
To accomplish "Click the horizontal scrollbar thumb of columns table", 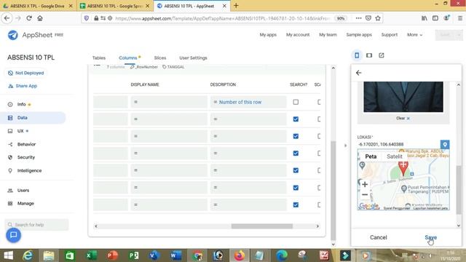I will point(262,226).
